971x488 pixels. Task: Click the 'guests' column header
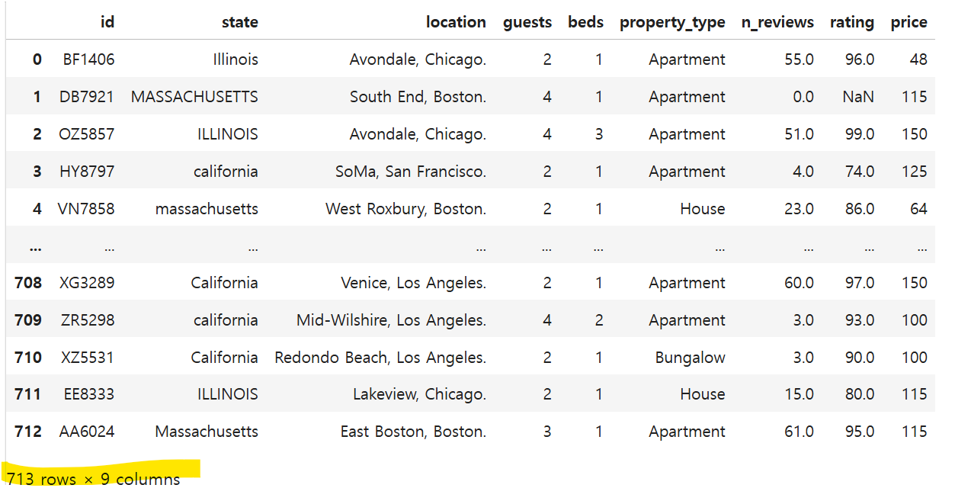527,22
